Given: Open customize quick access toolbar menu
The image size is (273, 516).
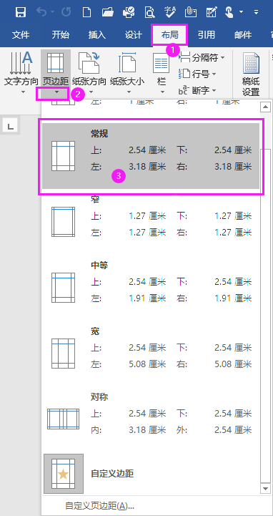Looking at the screenshot, I should [257, 12].
